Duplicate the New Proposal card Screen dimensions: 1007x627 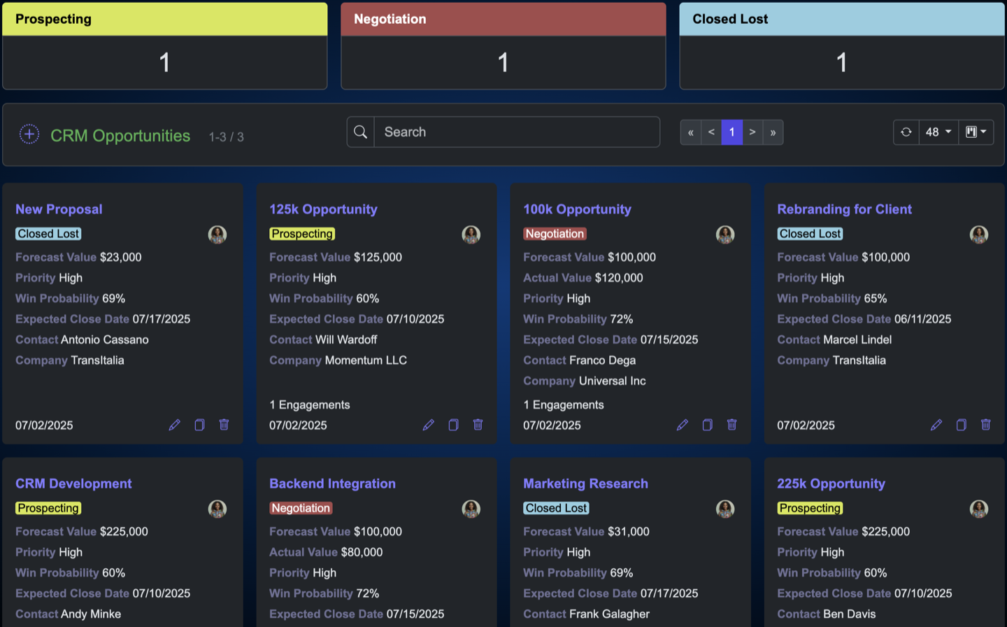(199, 425)
